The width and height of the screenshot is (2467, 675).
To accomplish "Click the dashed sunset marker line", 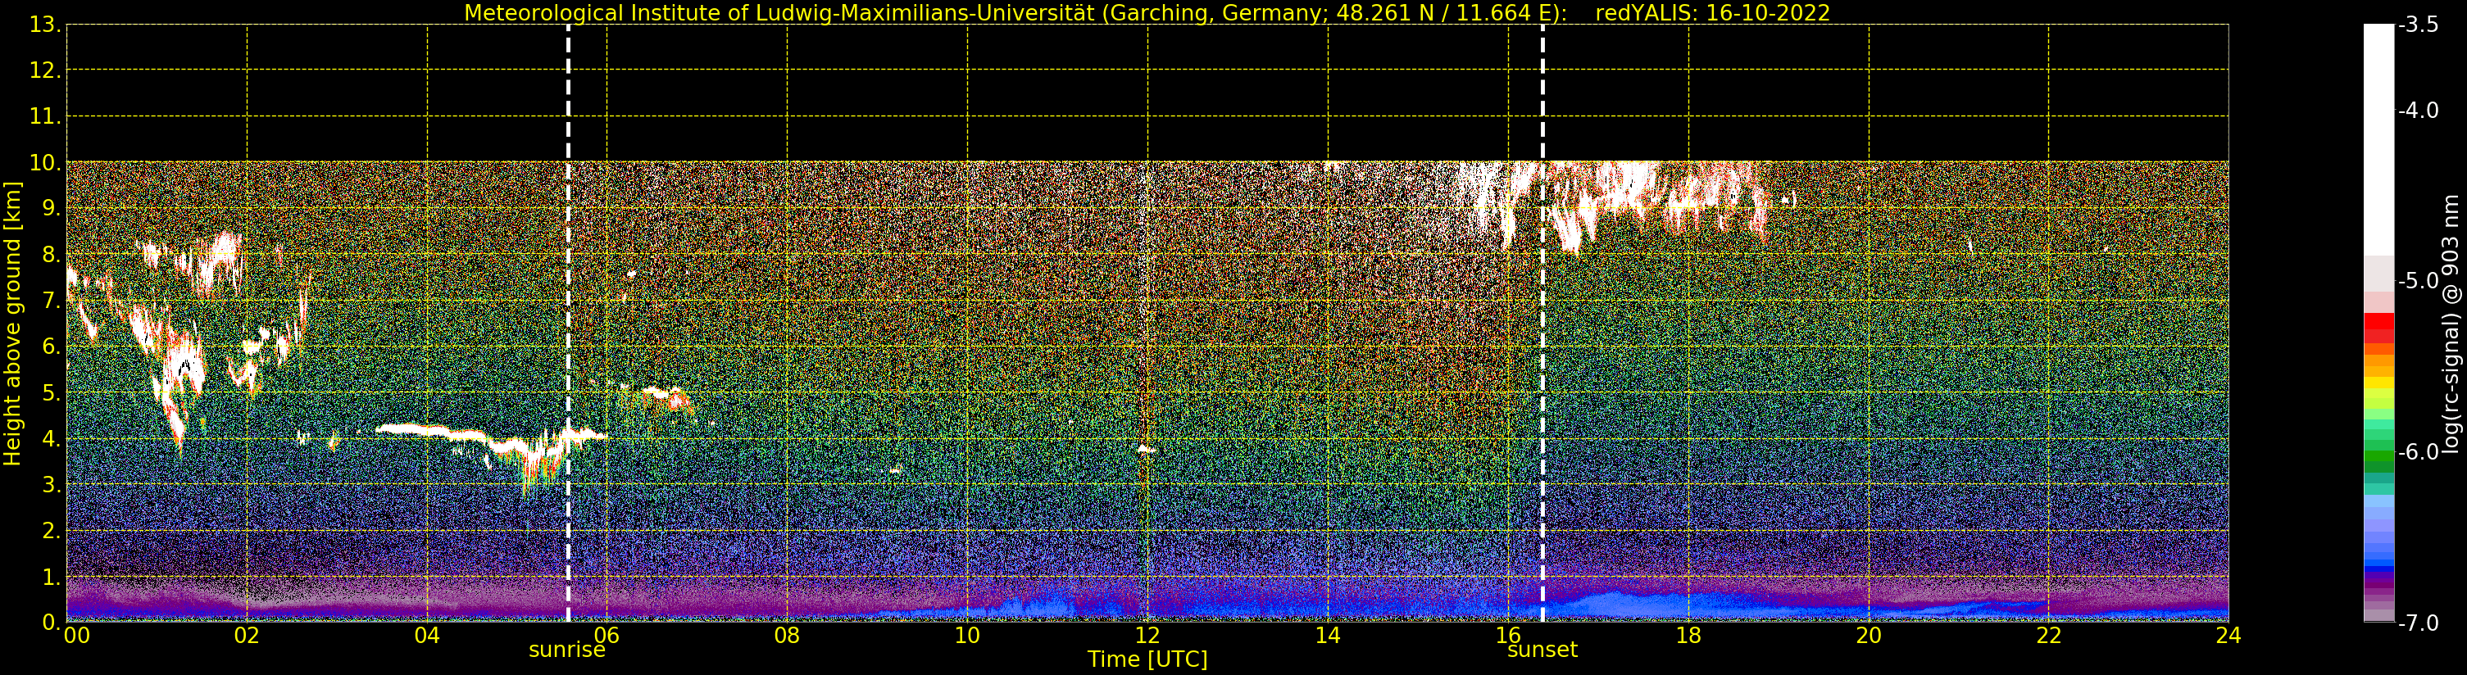I will [x=1542, y=324].
